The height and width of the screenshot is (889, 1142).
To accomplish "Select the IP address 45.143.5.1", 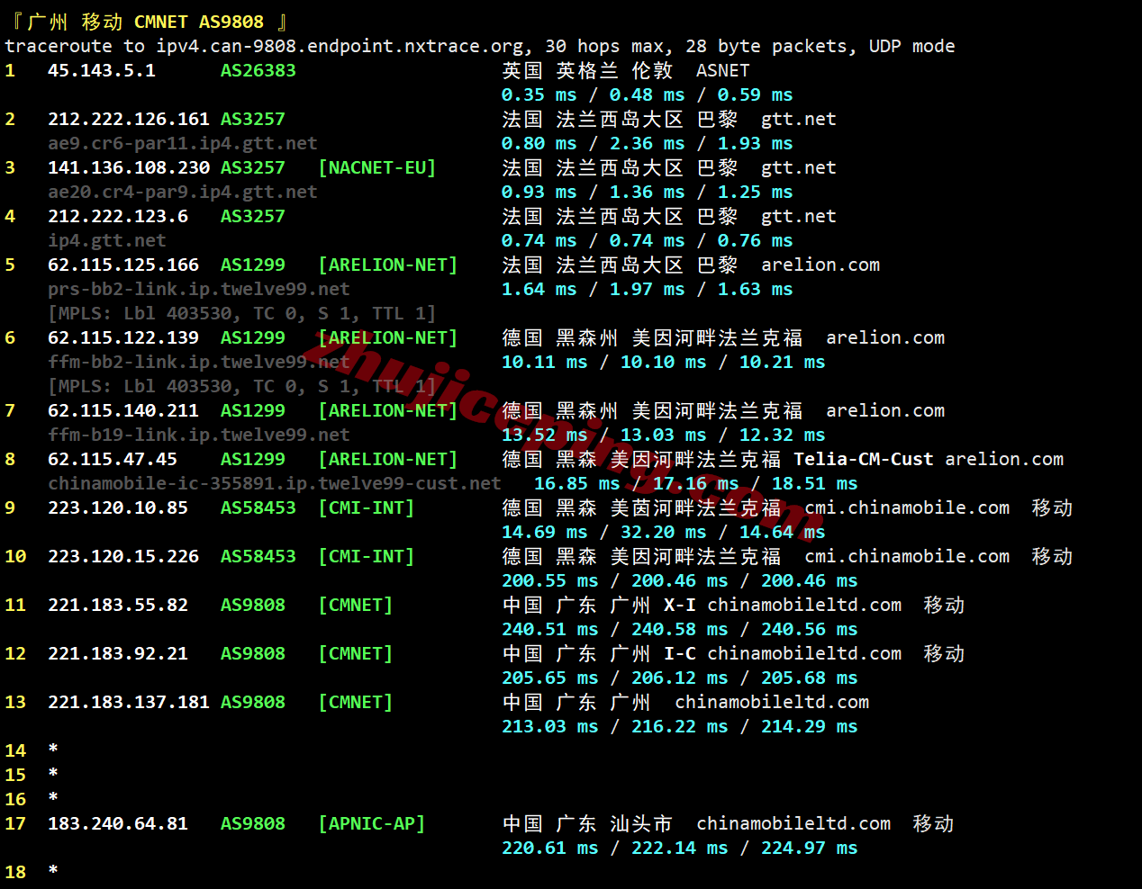I will point(102,70).
